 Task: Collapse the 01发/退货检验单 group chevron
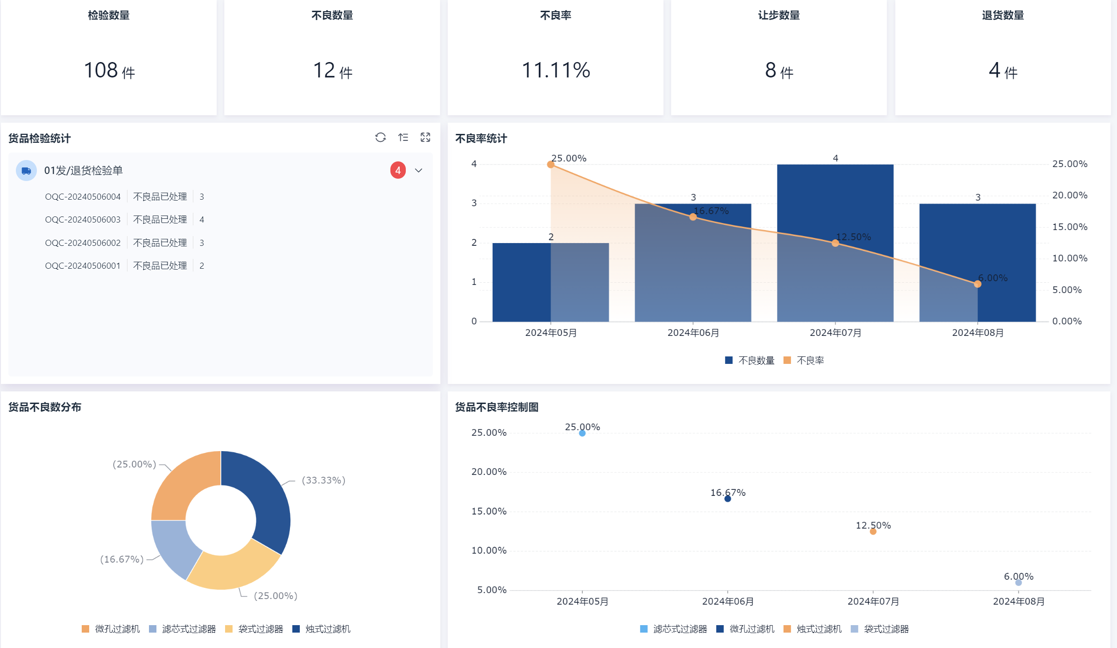tap(419, 171)
